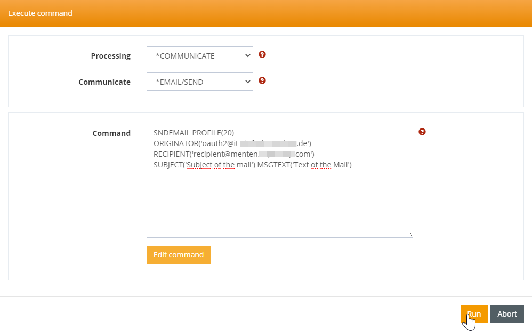Click the RECIPIENT line in the command

[233, 154]
